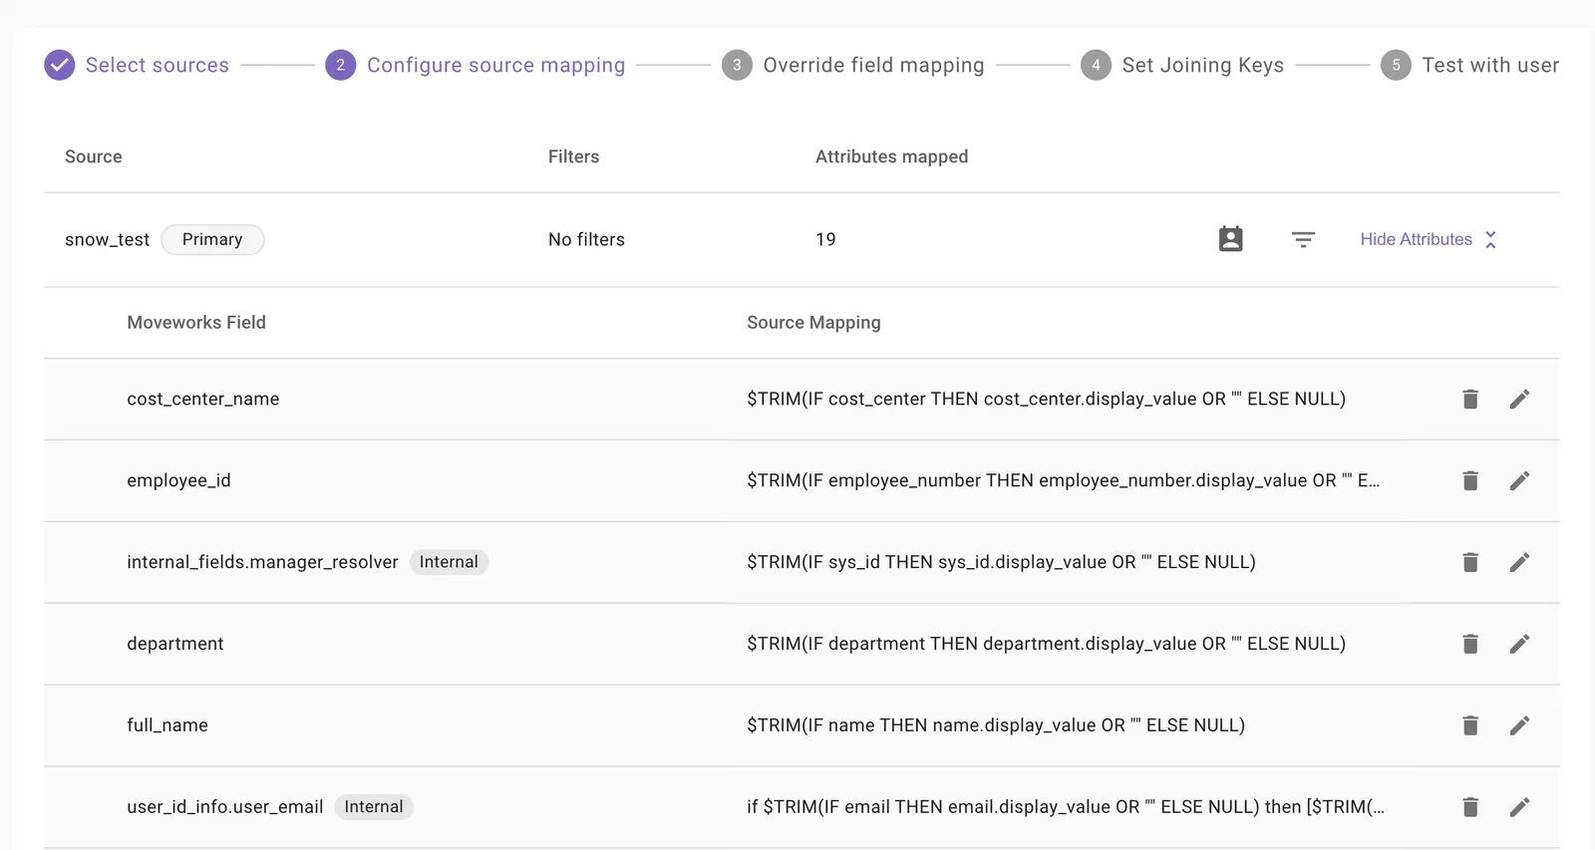The image size is (1595, 850).
Task: Jump to Override field mapping step
Action: 853,65
